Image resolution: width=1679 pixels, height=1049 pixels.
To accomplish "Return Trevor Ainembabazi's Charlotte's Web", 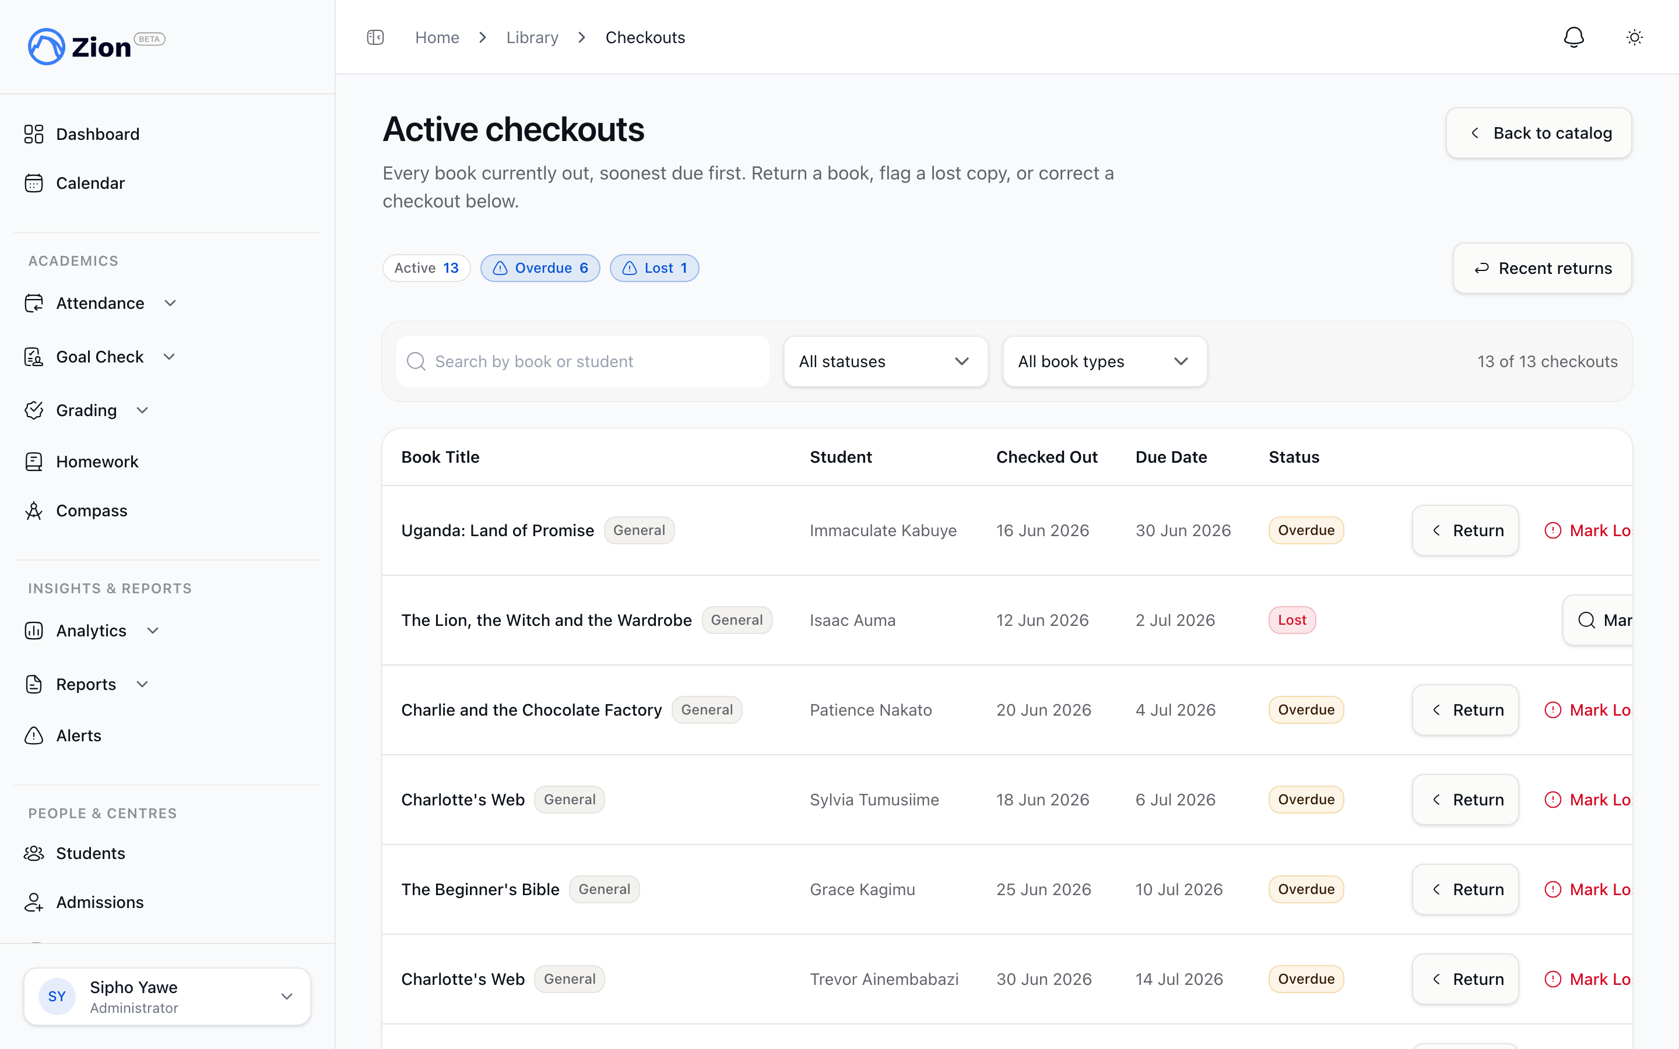I will (1465, 979).
